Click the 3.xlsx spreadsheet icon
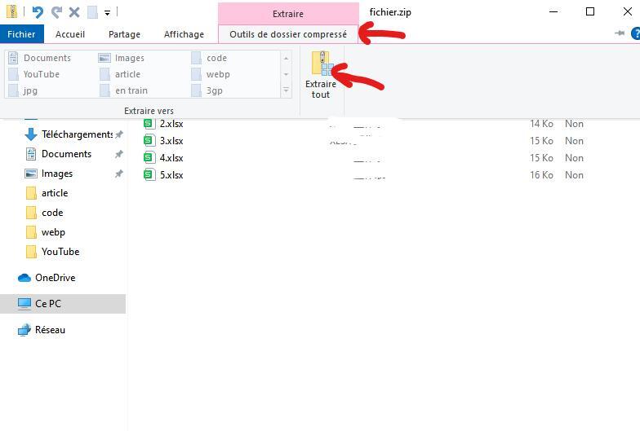This screenshot has height=431, width=640. click(149, 140)
